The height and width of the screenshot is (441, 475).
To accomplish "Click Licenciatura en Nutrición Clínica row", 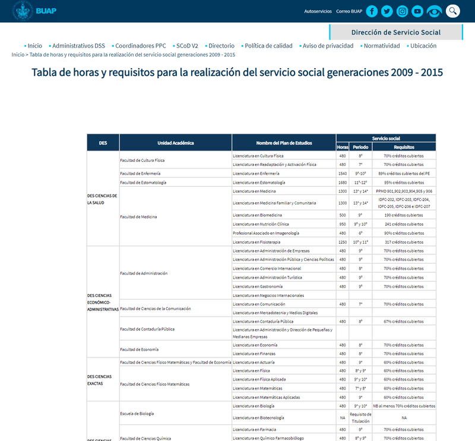I will (x=284, y=224).
